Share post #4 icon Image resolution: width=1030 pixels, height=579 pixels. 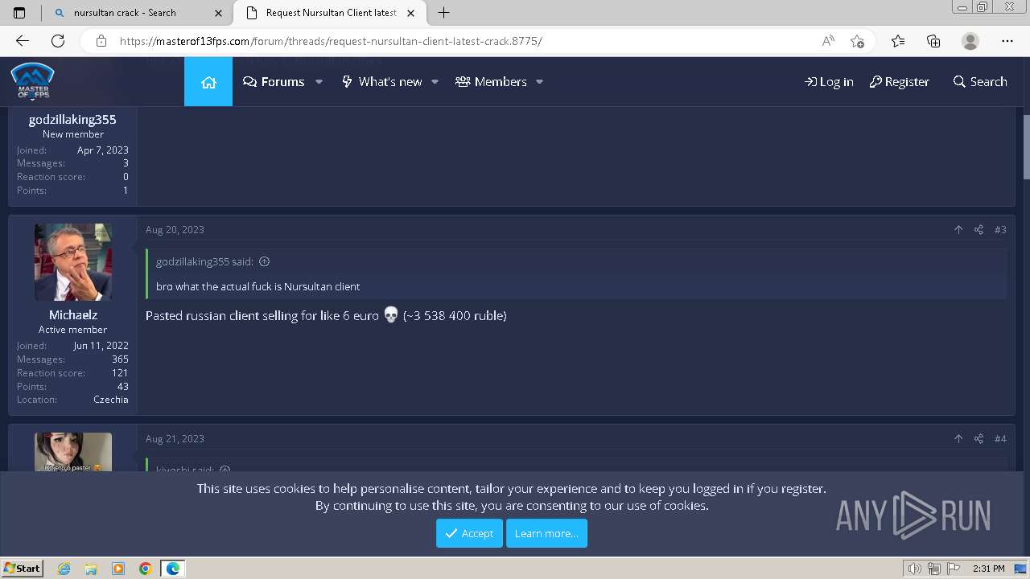978,439
